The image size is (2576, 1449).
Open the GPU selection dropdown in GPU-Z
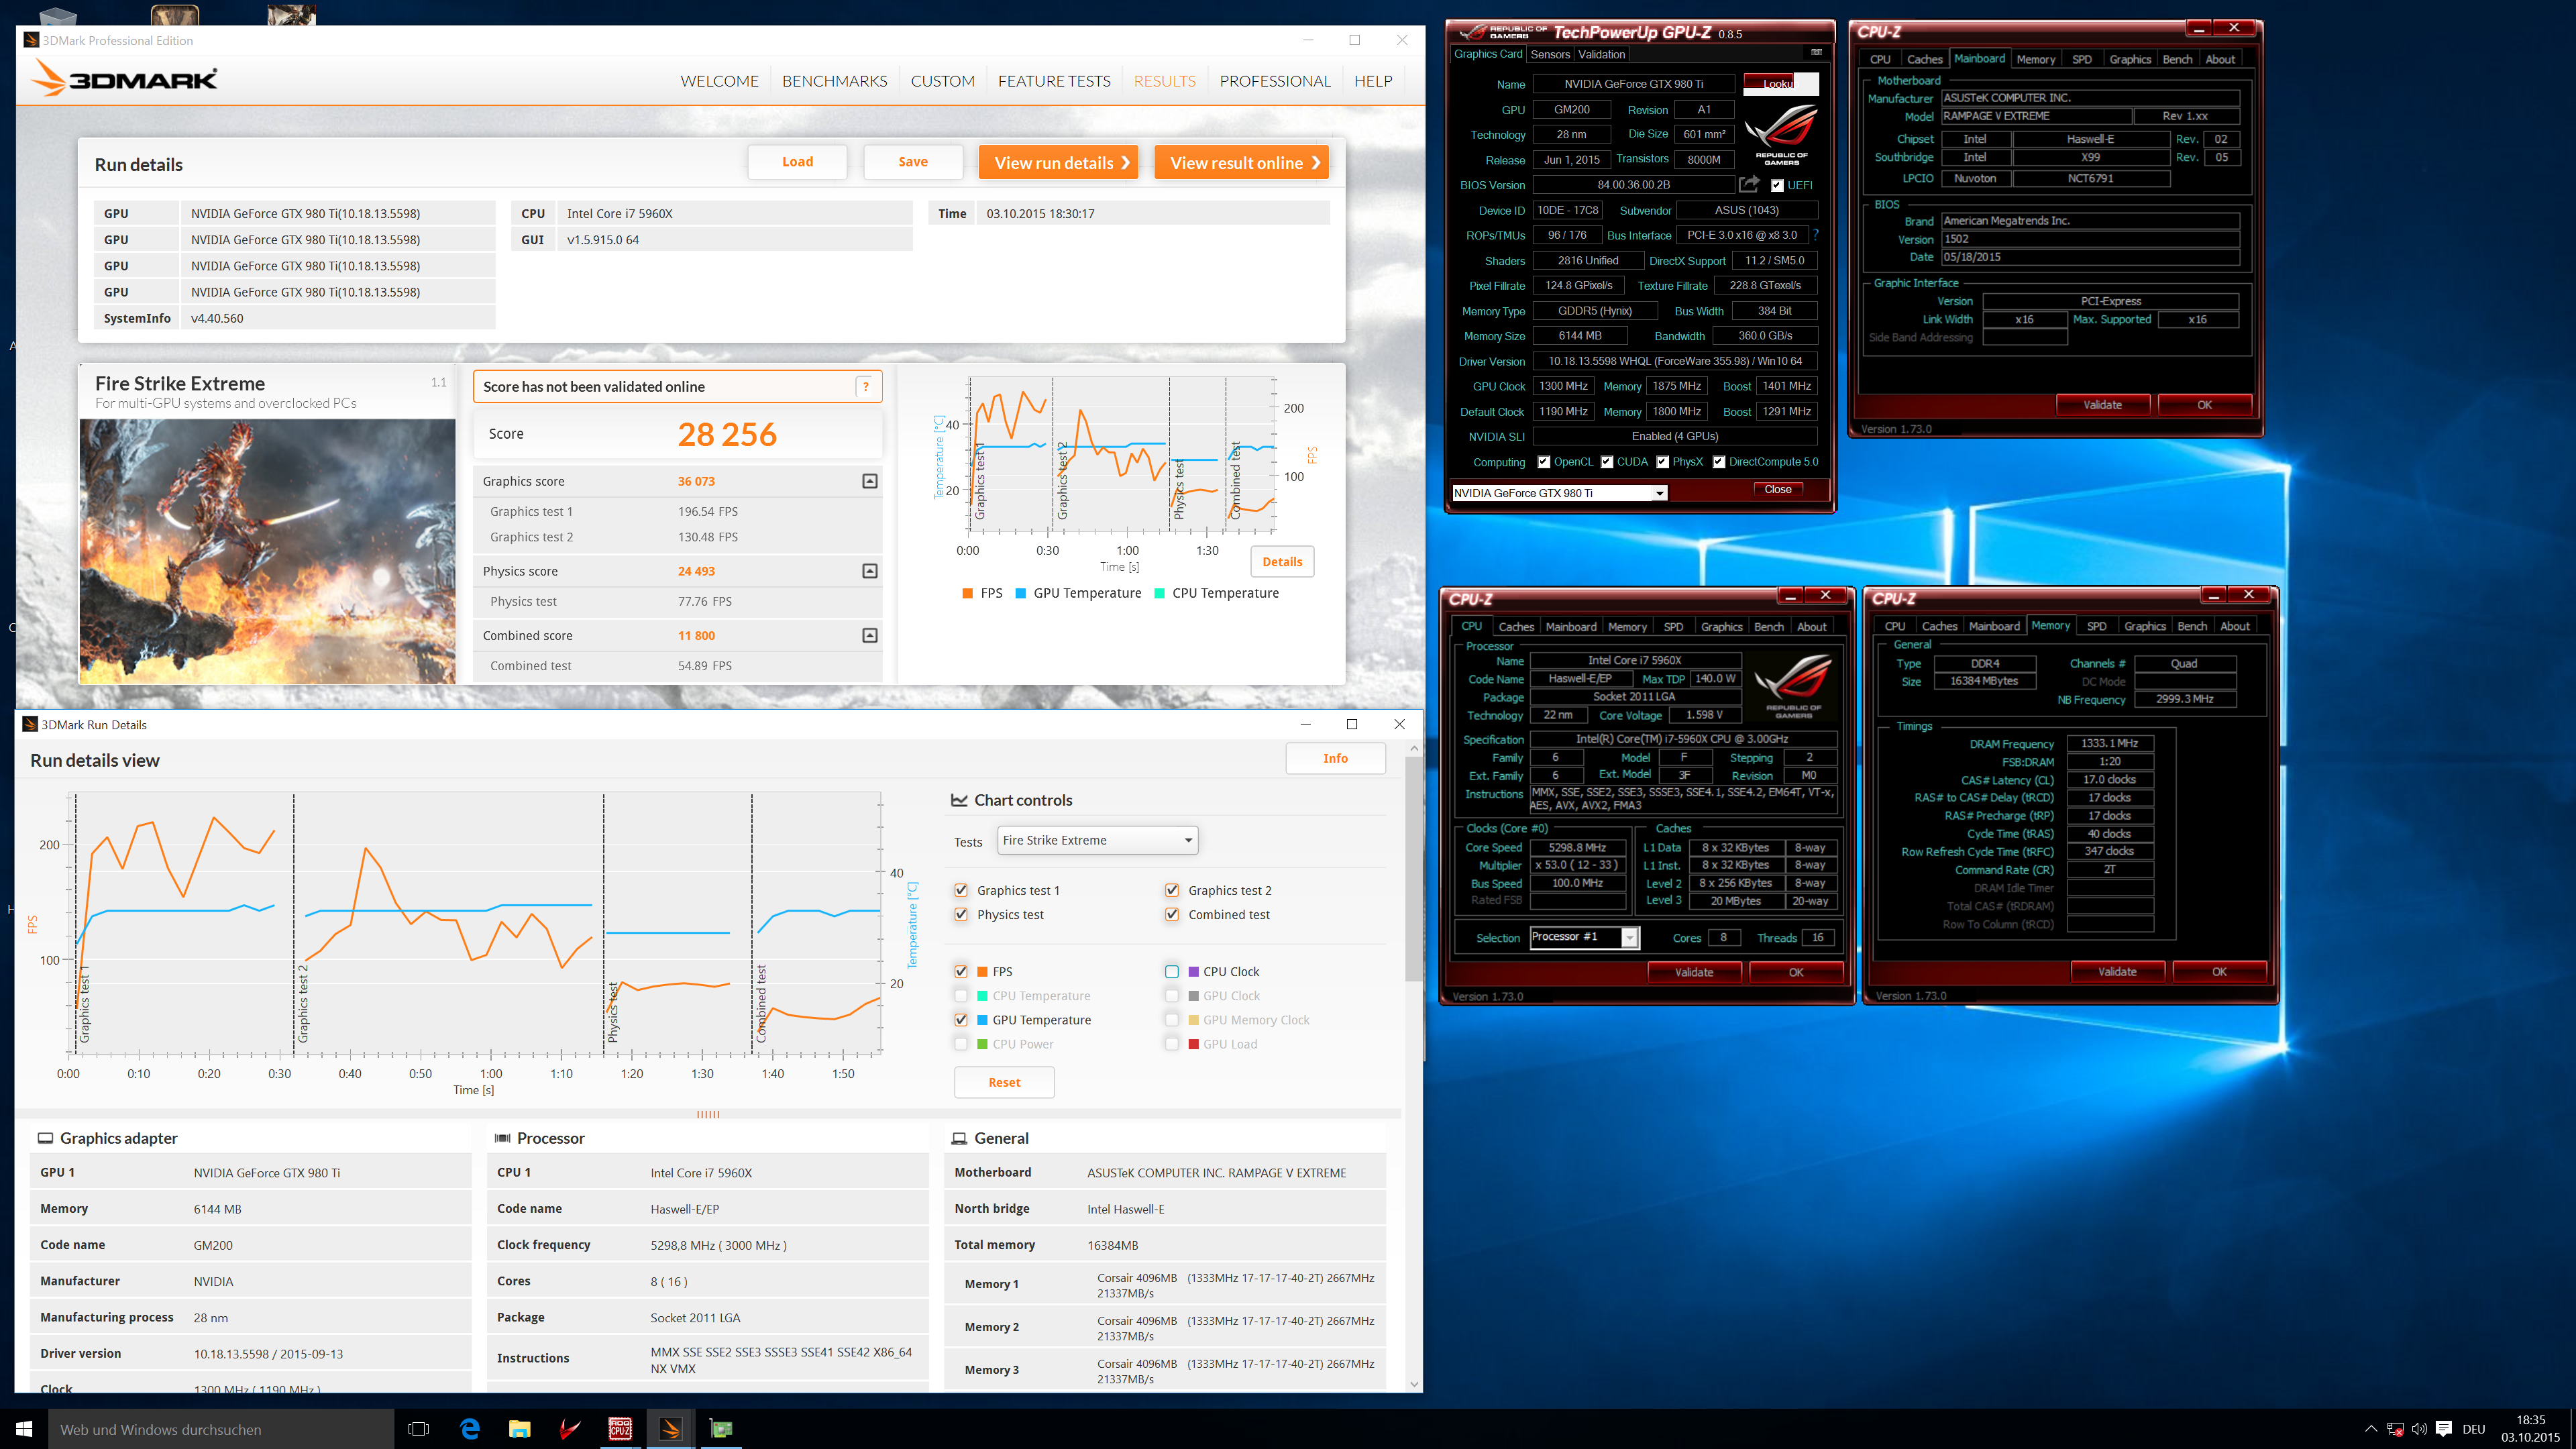[1559, 493]
